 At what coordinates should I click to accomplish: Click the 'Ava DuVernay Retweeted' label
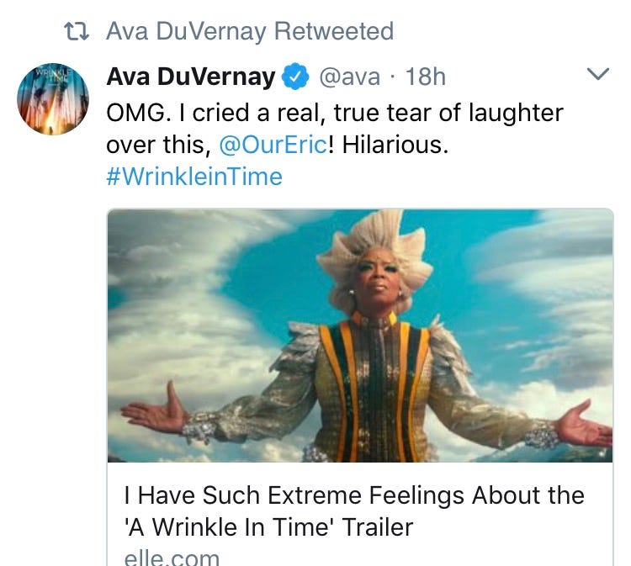250,32
